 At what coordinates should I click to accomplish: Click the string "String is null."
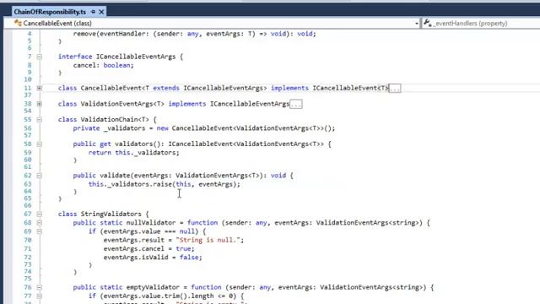[208, 240]
